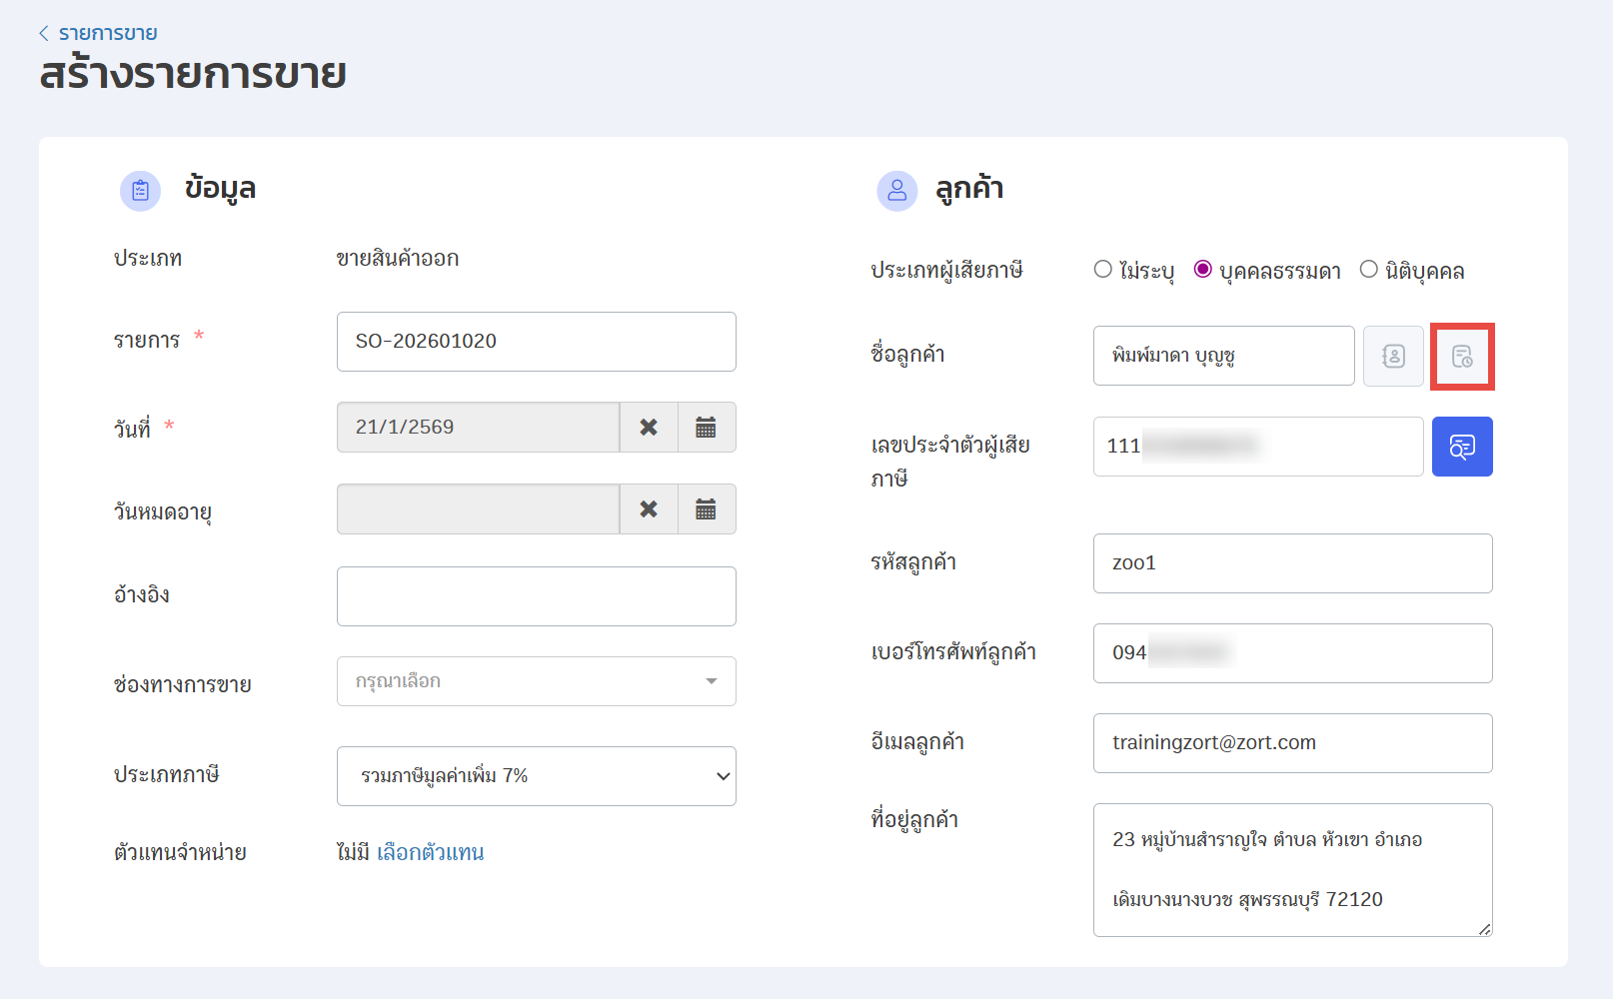Image resolution: width=1613 pixels, height=999 pixels.
Task: Clear the วันหมดอายุ expiry date field
Action: coord(649,509)
